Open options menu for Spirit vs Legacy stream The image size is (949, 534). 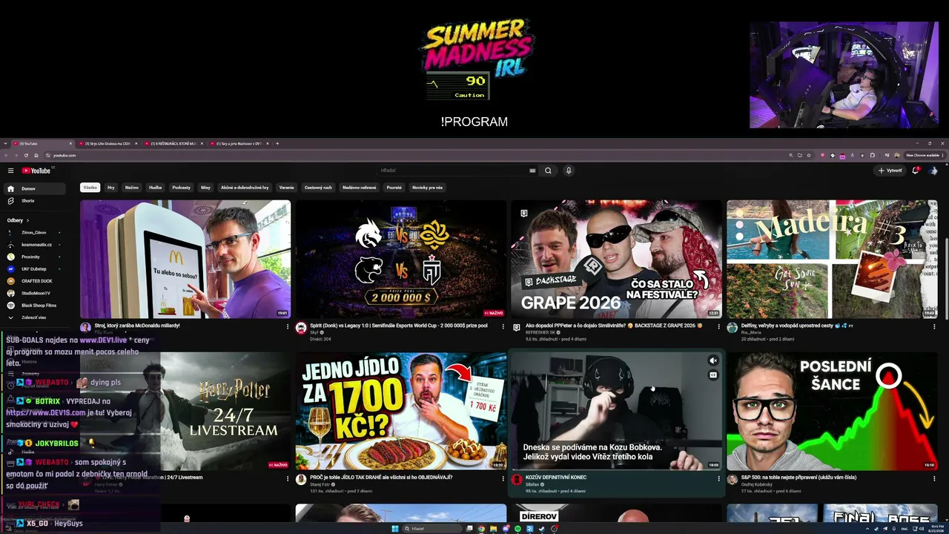pyautogui.click(x=503, y=326)
